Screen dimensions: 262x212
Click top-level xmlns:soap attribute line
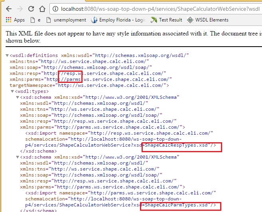coord(81,67)
